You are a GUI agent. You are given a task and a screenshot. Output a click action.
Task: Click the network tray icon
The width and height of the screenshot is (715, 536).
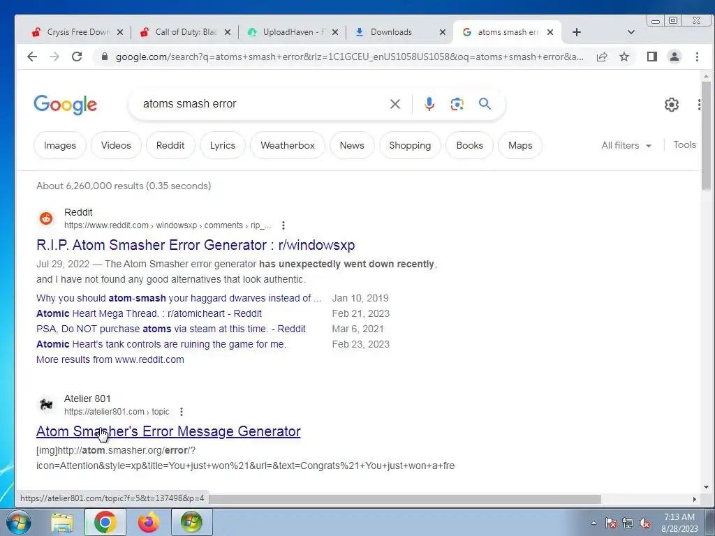628,523
